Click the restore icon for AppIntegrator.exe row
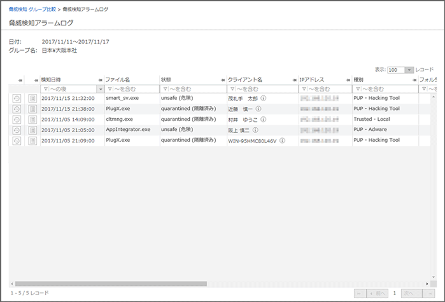 pyautogui.click(x=16, y=130)
